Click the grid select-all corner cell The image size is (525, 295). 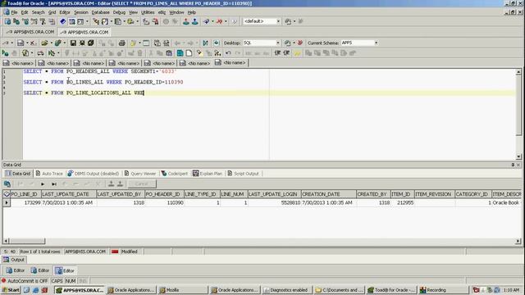click(x=7, y=194)
